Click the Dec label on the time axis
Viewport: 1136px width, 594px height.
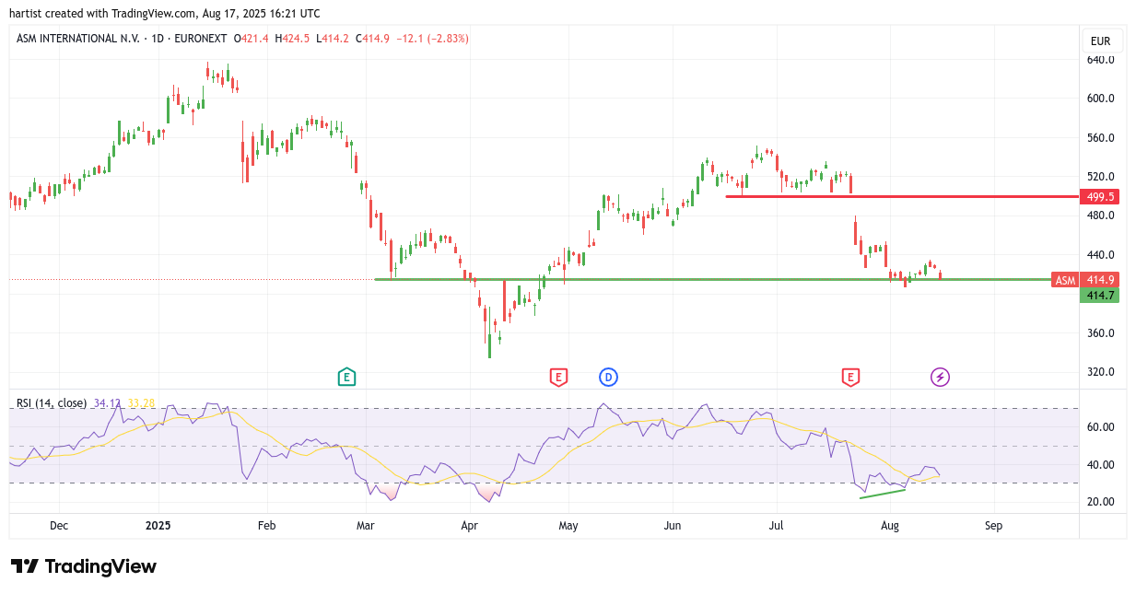pyautogui.click(x=59, y=526)
